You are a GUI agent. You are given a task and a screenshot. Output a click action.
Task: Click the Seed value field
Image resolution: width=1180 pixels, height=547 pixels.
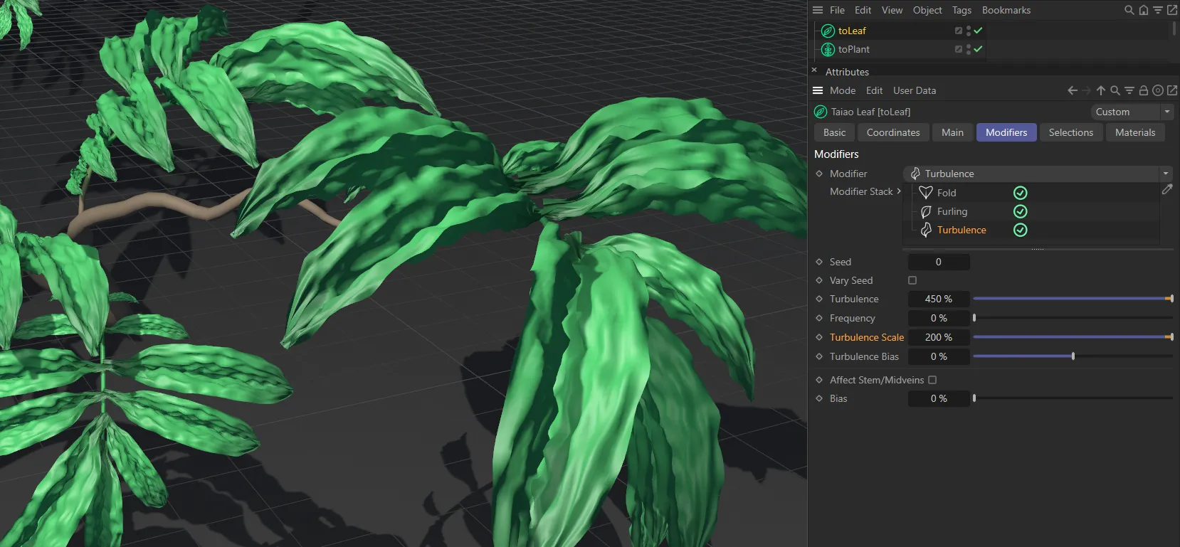939,262
